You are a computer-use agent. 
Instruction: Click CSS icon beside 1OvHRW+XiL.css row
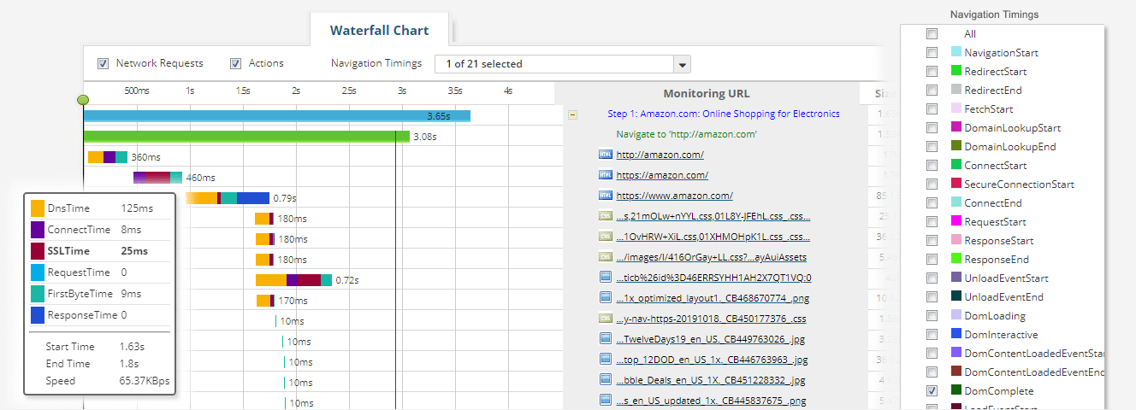606,237
